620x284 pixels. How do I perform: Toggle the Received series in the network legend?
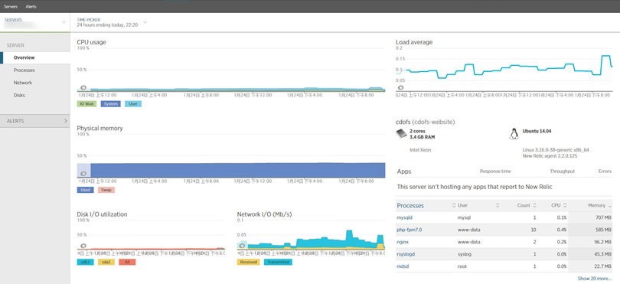point(248,263)
